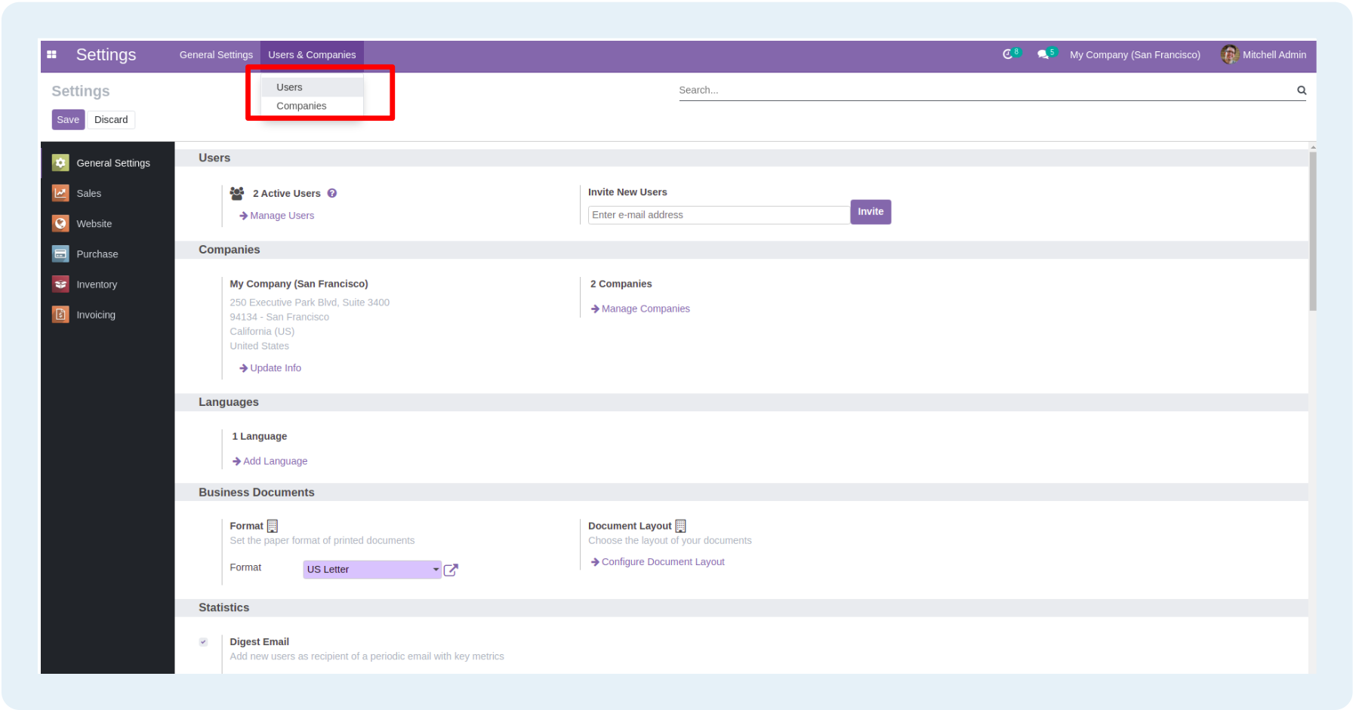Click the Invite button

[x=870, y=212]
